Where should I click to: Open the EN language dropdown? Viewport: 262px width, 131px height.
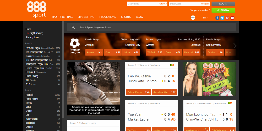(x=205, y=18)
